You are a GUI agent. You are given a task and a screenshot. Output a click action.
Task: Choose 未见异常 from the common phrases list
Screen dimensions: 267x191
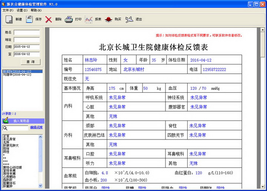click(x=9, y=139)
